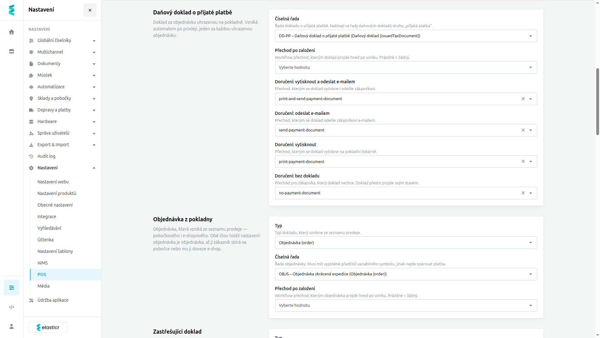
Task: Open the WMS settings item
Action: [x=42, y=263]
